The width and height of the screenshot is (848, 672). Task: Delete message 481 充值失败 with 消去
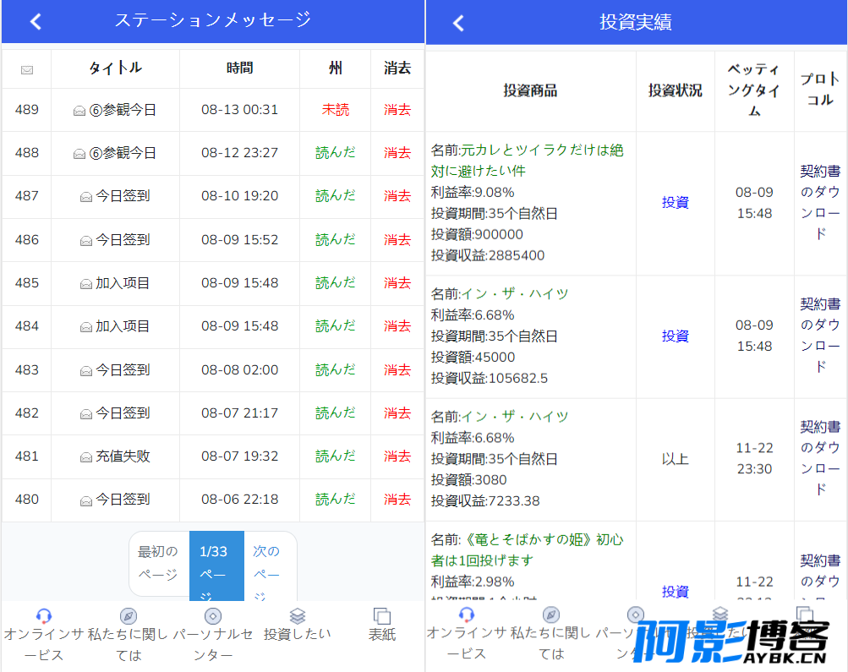click(x=397, y=456)
